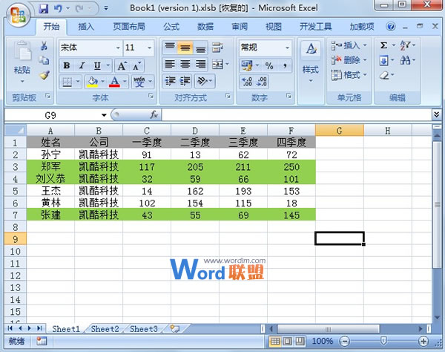Apply percent style format
Viewport: 445px width, 352px height.
[x=269, y=66]
